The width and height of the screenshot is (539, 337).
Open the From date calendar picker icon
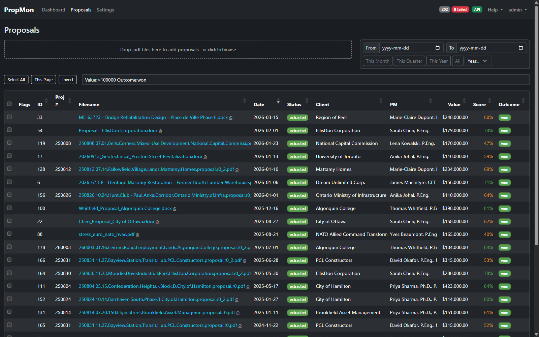437,48
